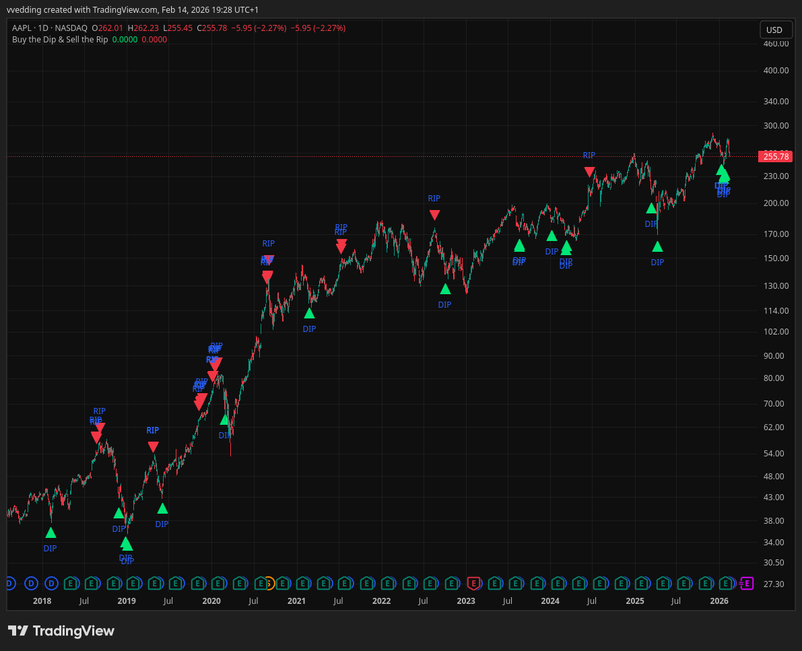Click first green earnings E after dividend icons

(x=71, y=583)
